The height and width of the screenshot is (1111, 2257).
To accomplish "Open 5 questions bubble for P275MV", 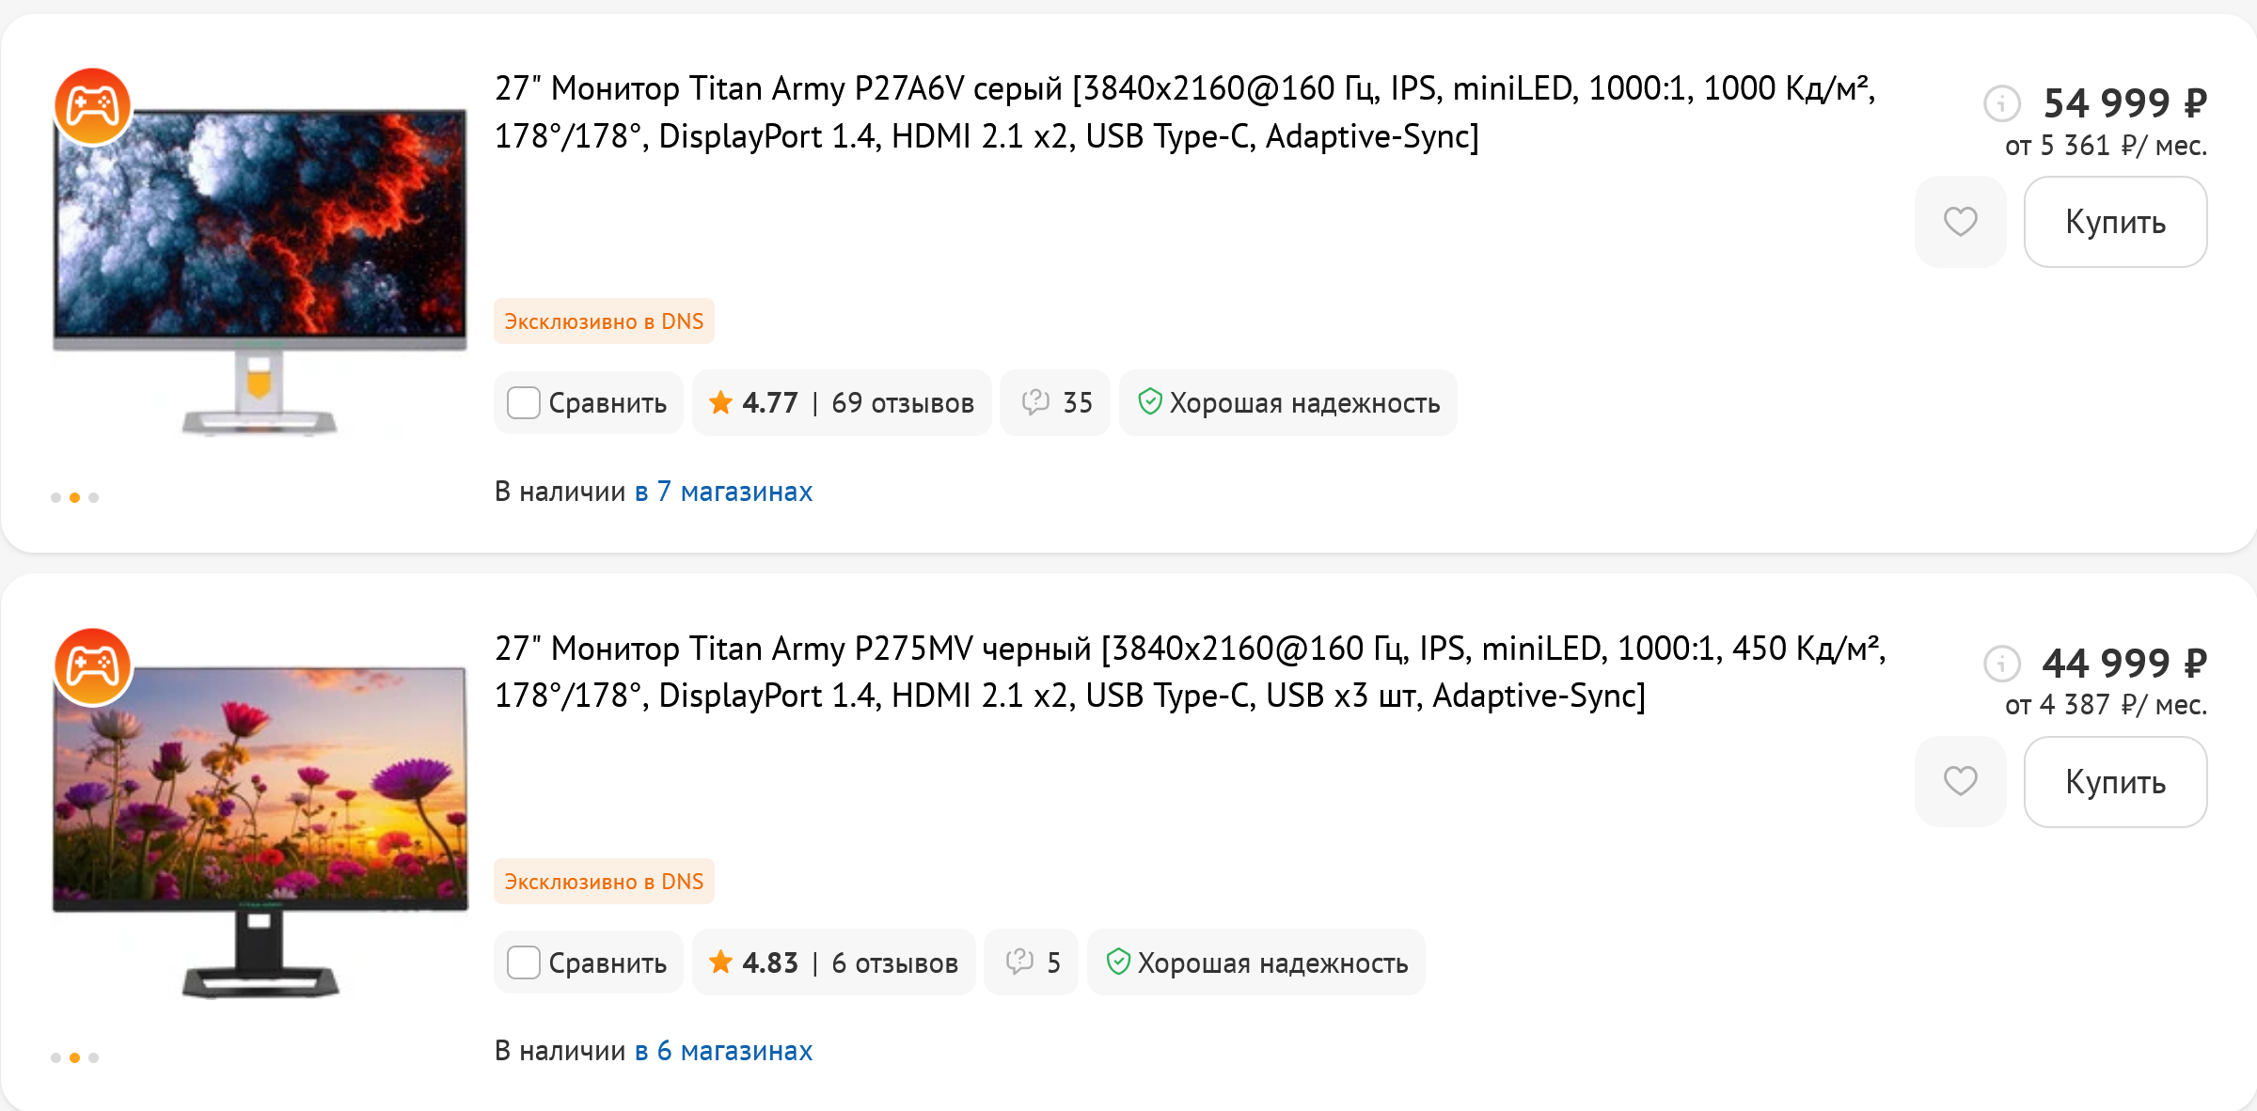I will [x=1031, y=962].
